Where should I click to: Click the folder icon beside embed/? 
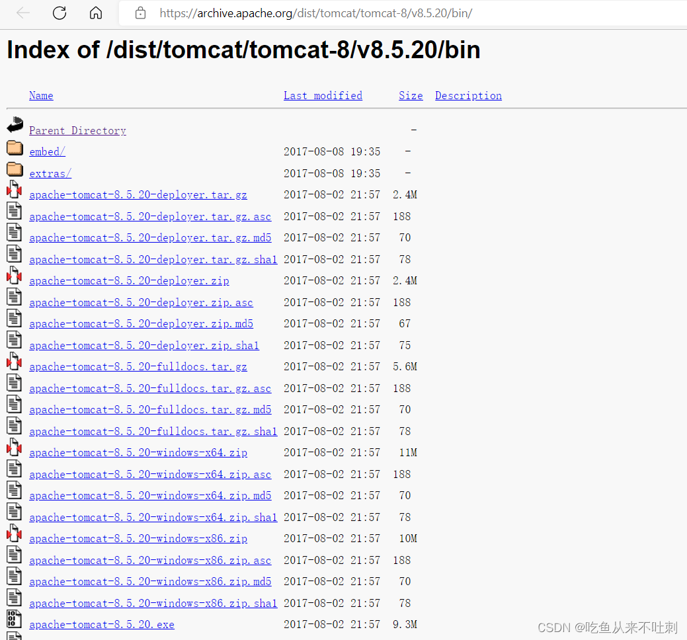14,147
